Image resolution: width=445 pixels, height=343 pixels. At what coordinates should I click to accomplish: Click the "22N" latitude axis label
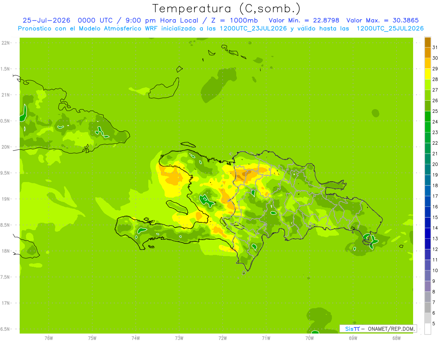[x=6, y=43]
